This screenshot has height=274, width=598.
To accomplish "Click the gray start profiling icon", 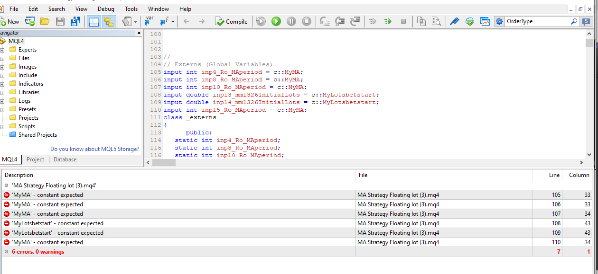I will coord(373,21).
